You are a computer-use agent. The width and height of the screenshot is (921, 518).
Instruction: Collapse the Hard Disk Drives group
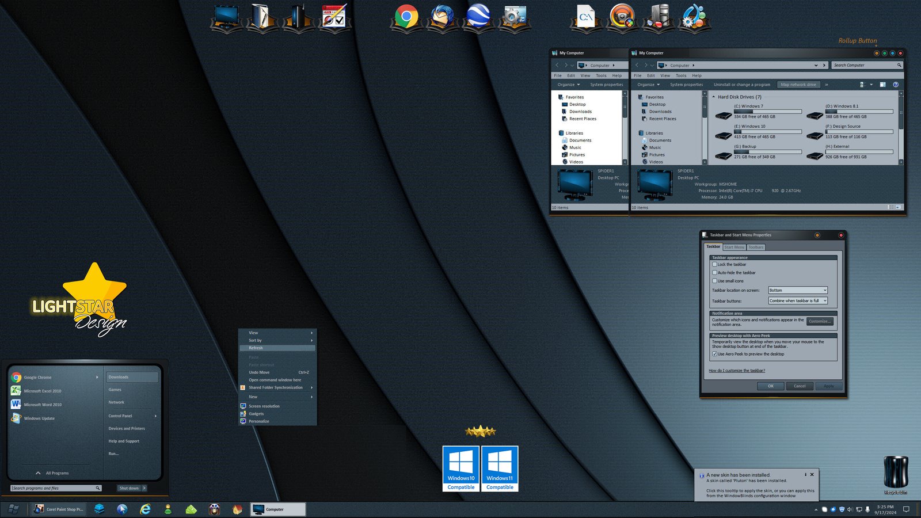(714, 97)
